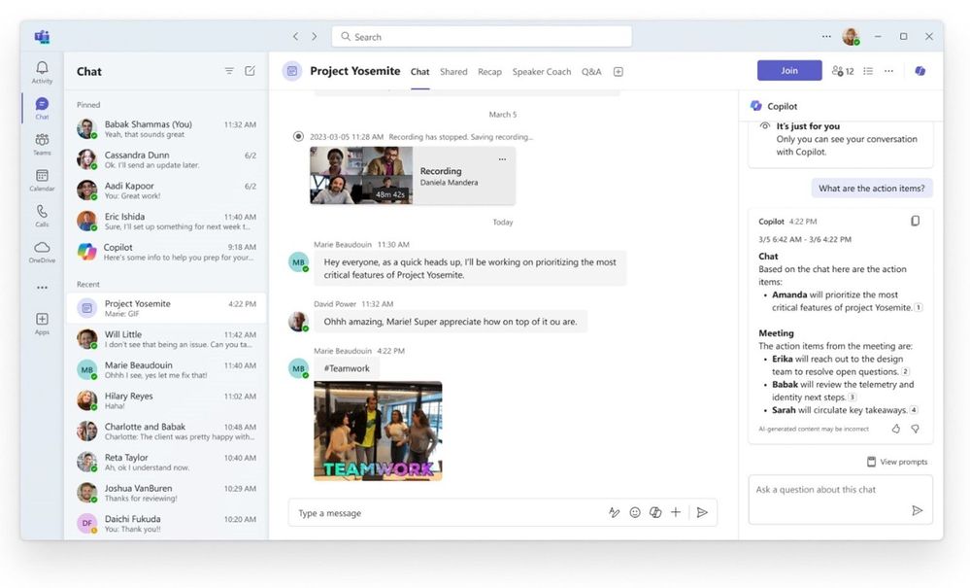Viewport: 970px width, 588px height.
Task: Open more options ellipsis beside Join
Action: pyautogui.click(x=889, y=71)
